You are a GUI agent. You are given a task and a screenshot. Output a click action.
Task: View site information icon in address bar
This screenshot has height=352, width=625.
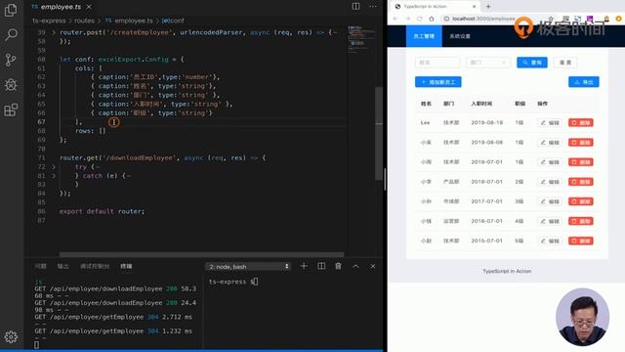pos(446,19)
